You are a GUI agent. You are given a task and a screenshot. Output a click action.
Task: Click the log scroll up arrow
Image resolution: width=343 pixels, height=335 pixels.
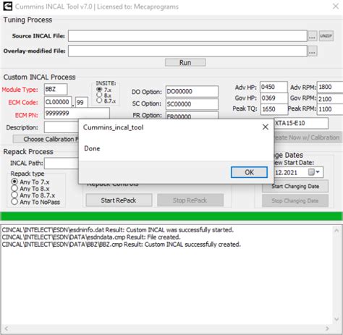pos(336,231)
